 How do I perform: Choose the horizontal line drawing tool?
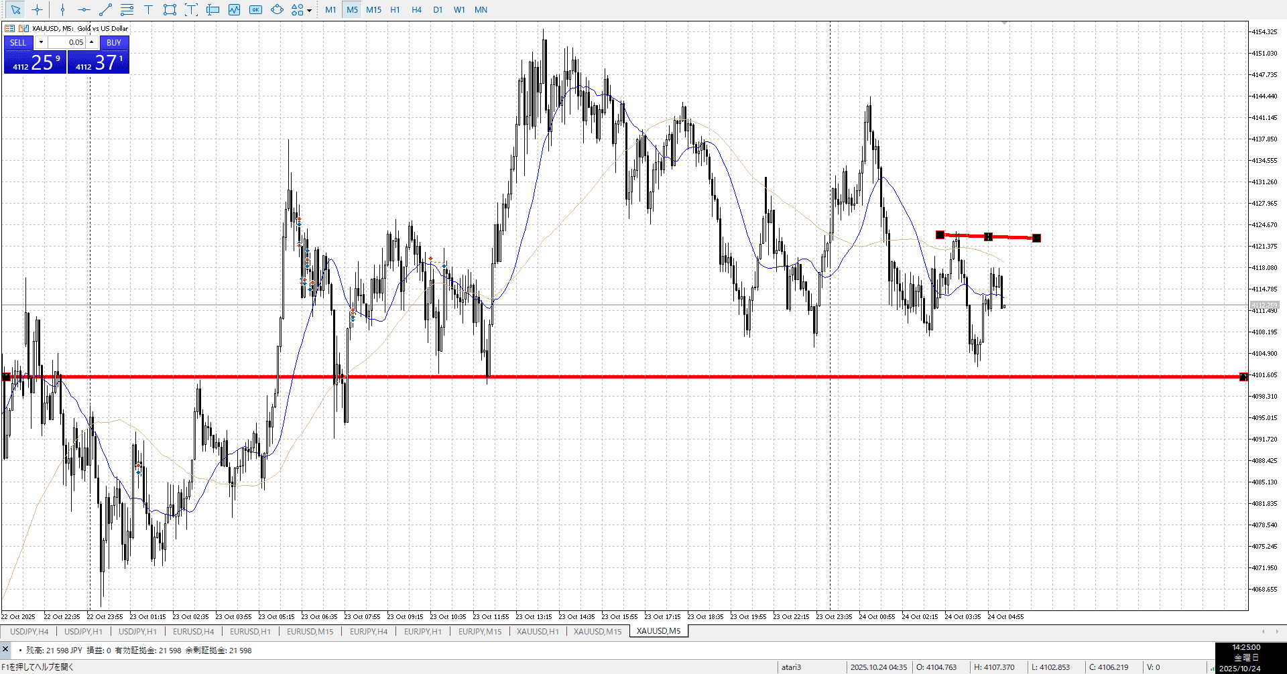(x=84, y=10)
